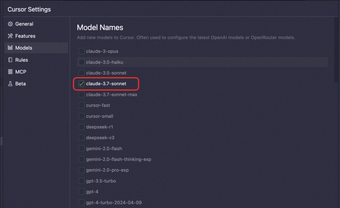The image size is (340, 208).
Task: Click the model list vertical scrollbar
Action: tap(336, 50)
